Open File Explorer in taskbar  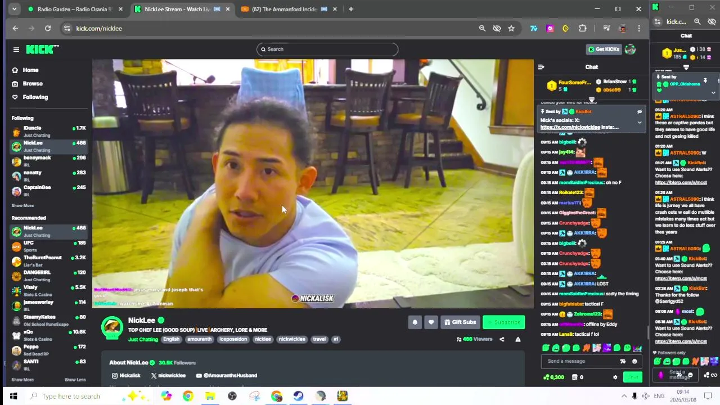click(x=210, y=396)
